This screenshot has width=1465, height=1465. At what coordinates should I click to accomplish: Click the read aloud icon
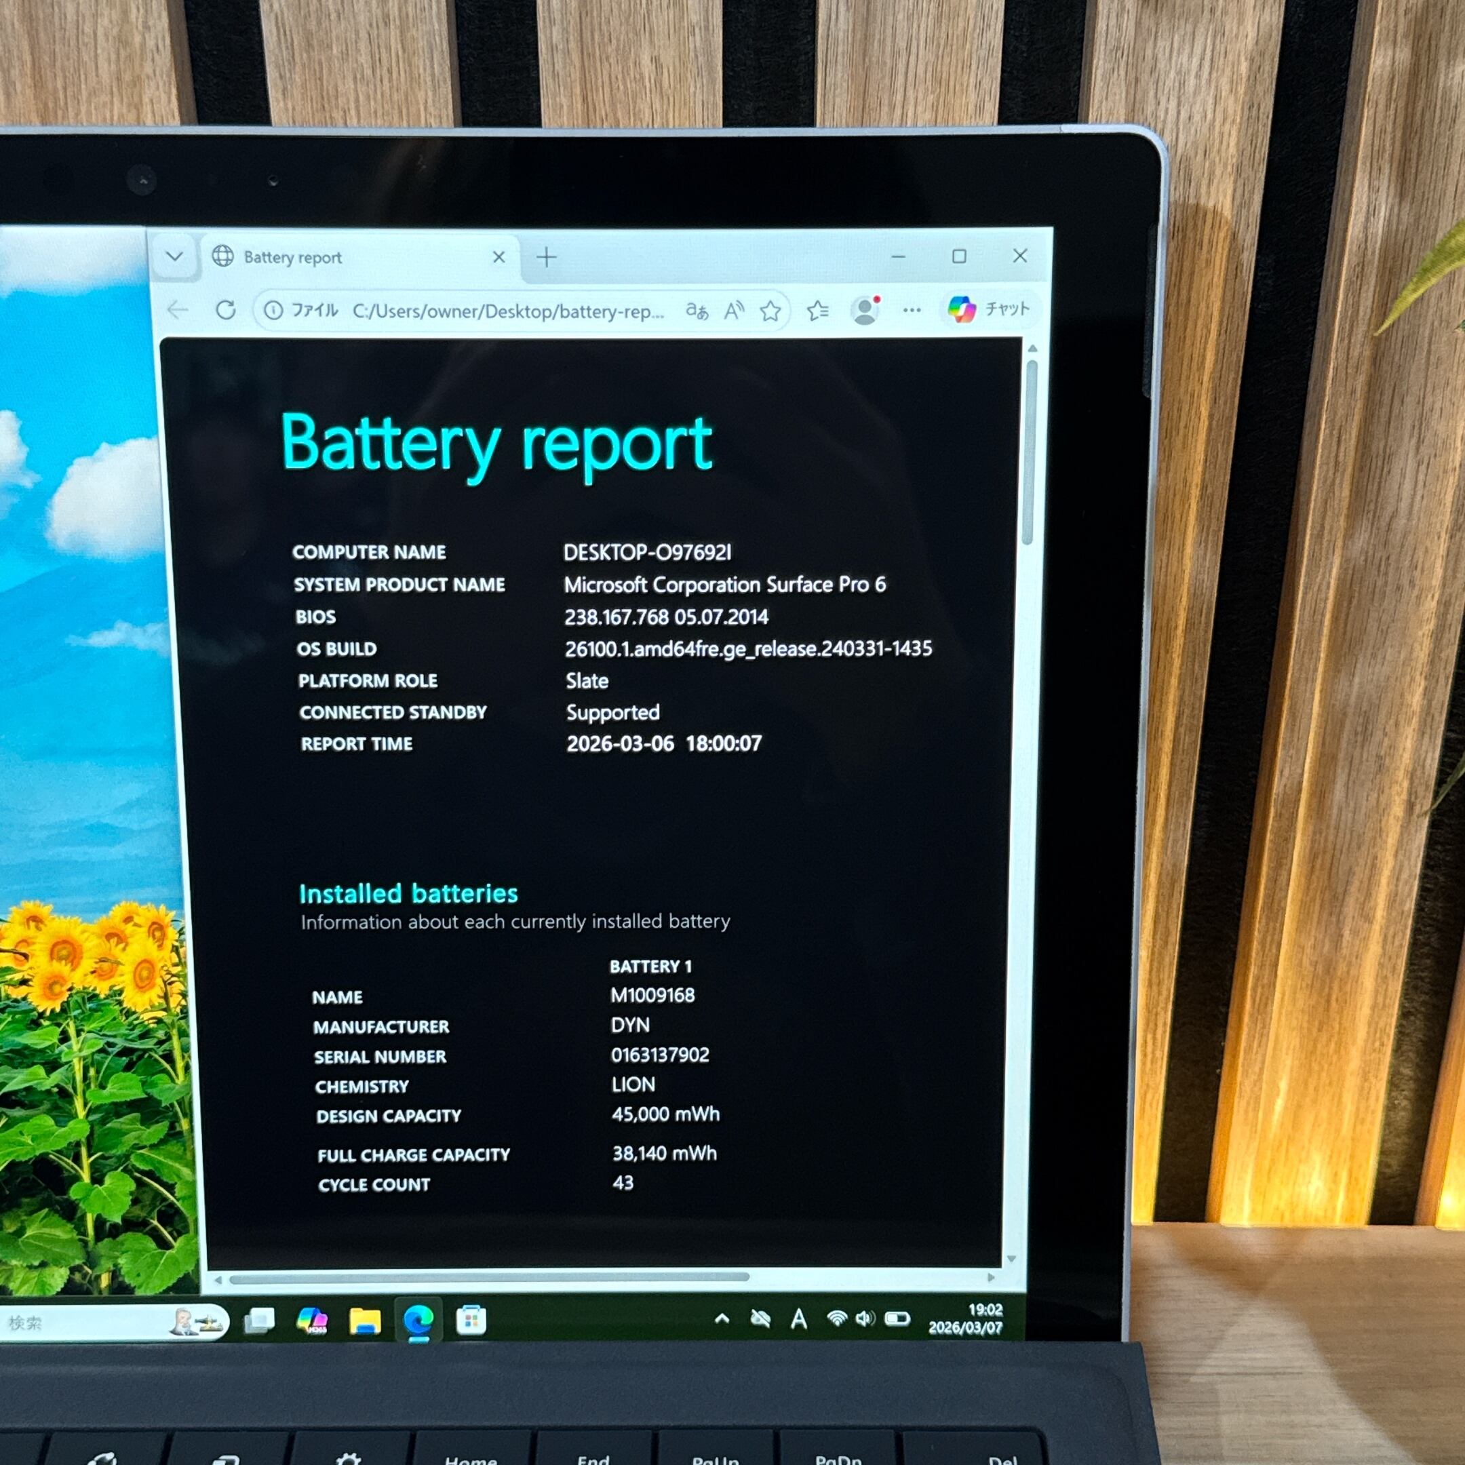733,311
